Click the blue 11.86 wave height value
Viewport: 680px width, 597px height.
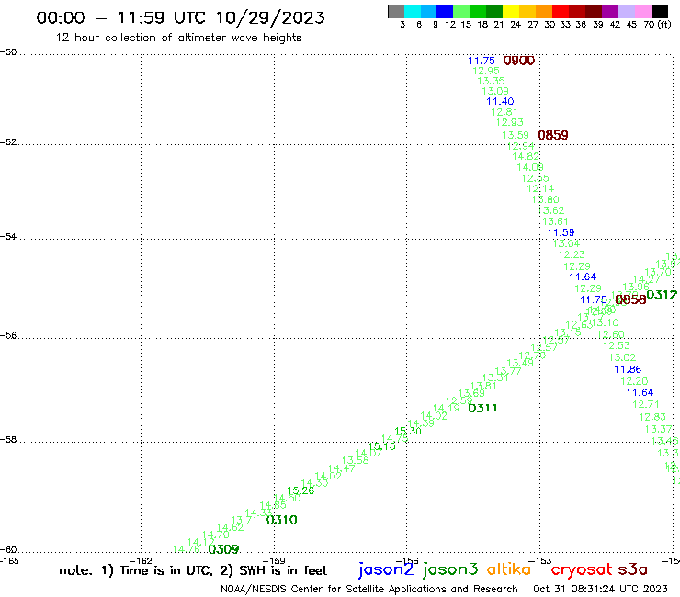(628, 369)
